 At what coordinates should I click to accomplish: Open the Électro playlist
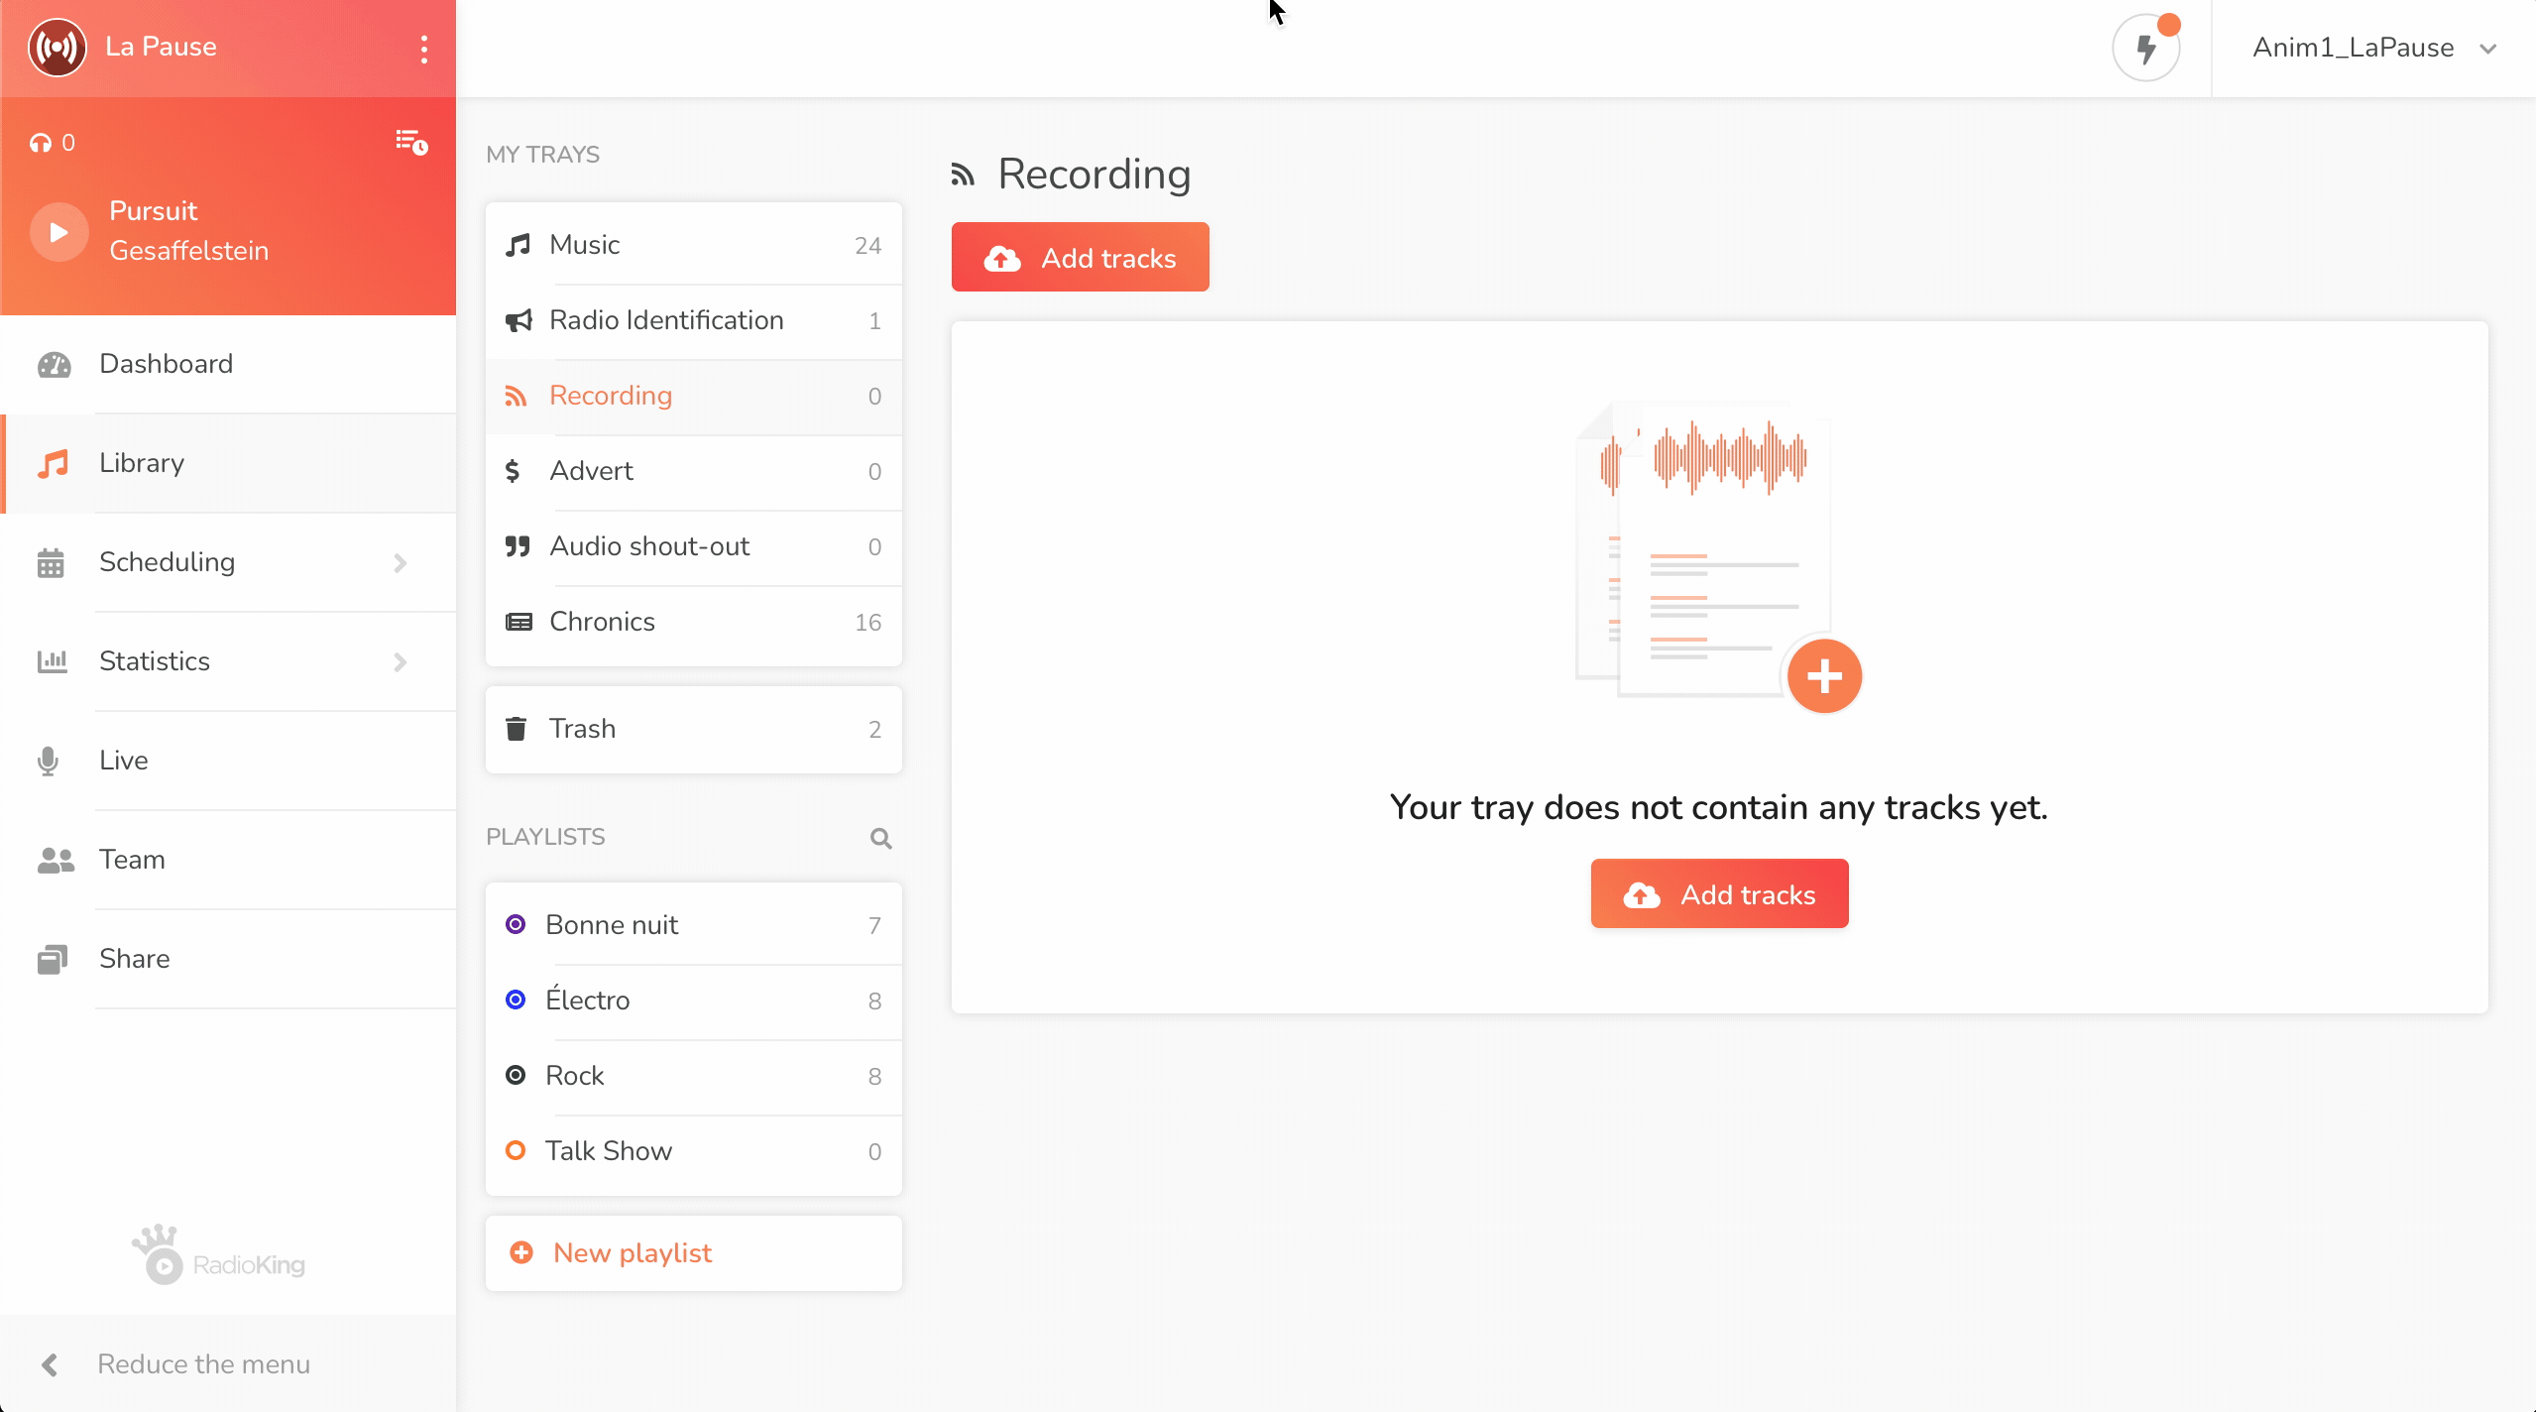point(694,1000)
